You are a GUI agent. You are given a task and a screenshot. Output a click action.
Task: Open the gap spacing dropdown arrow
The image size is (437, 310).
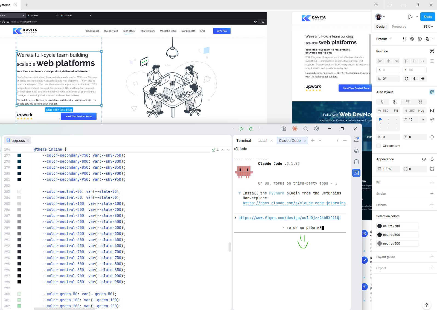coord(423,119)
